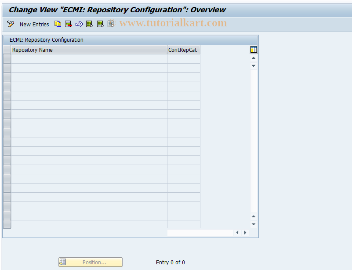Select the first table row selector
This screenshot has height=270, width=352.
click(x=7, y=59)
